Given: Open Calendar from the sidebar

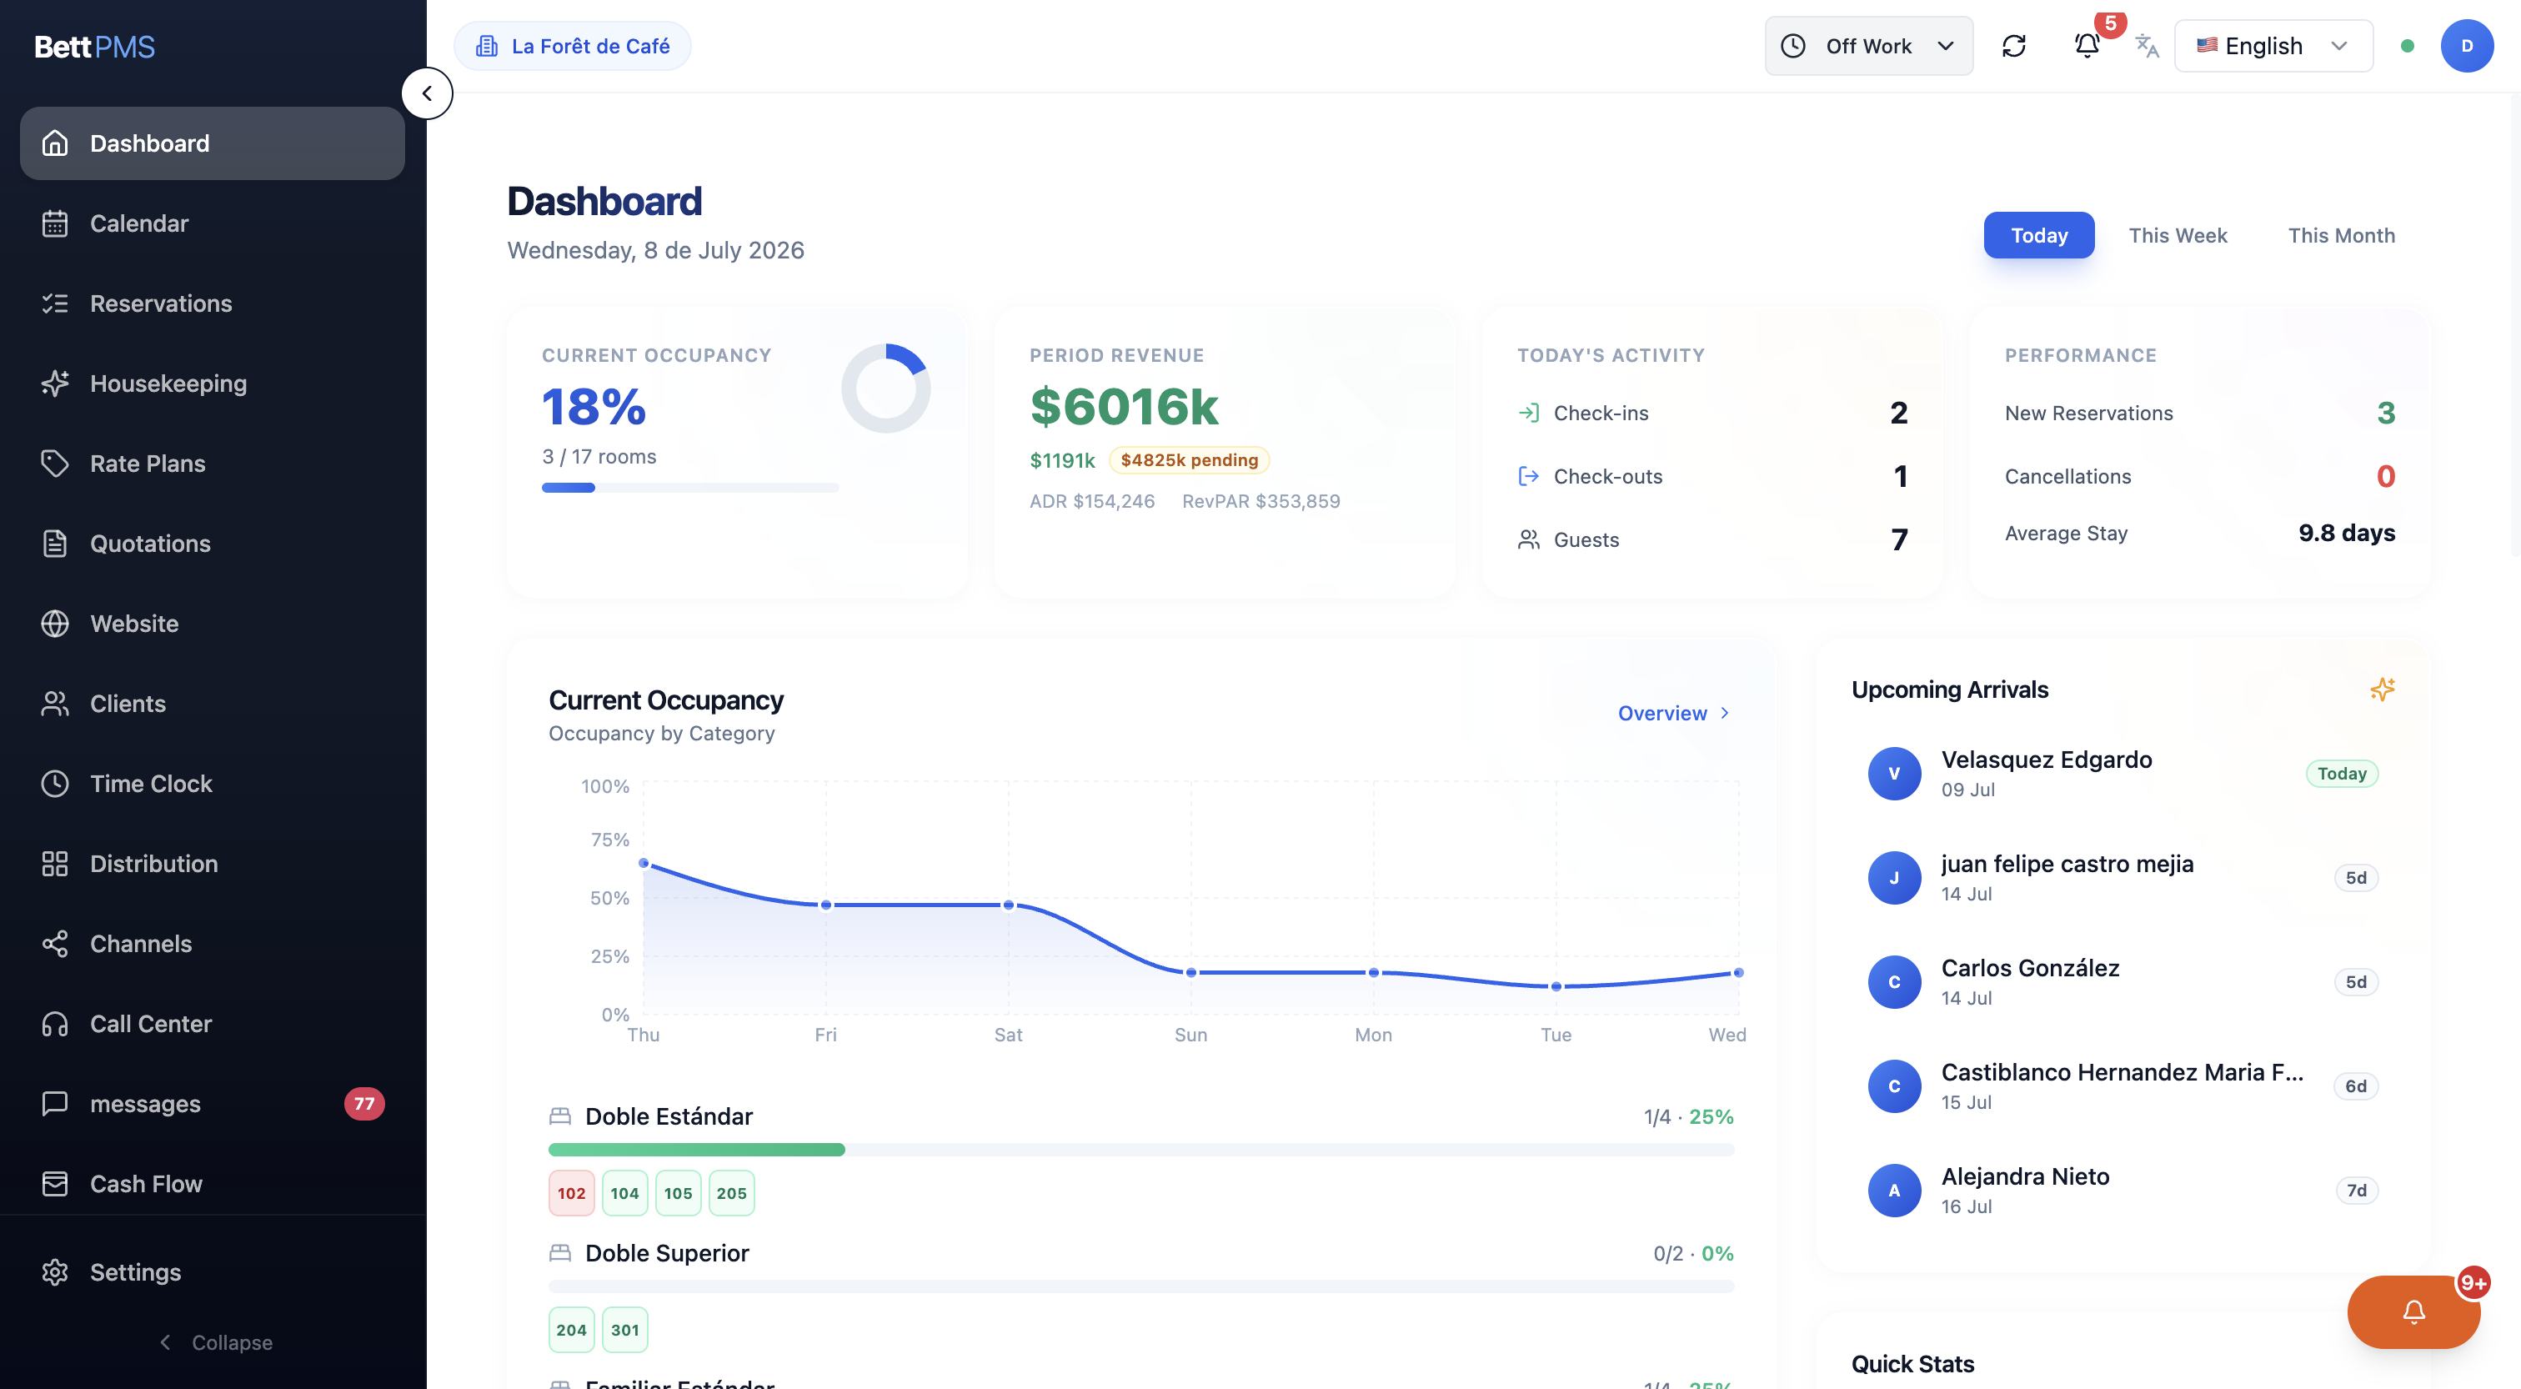Looking at the screenshot, I should click(x=213, y=223).
